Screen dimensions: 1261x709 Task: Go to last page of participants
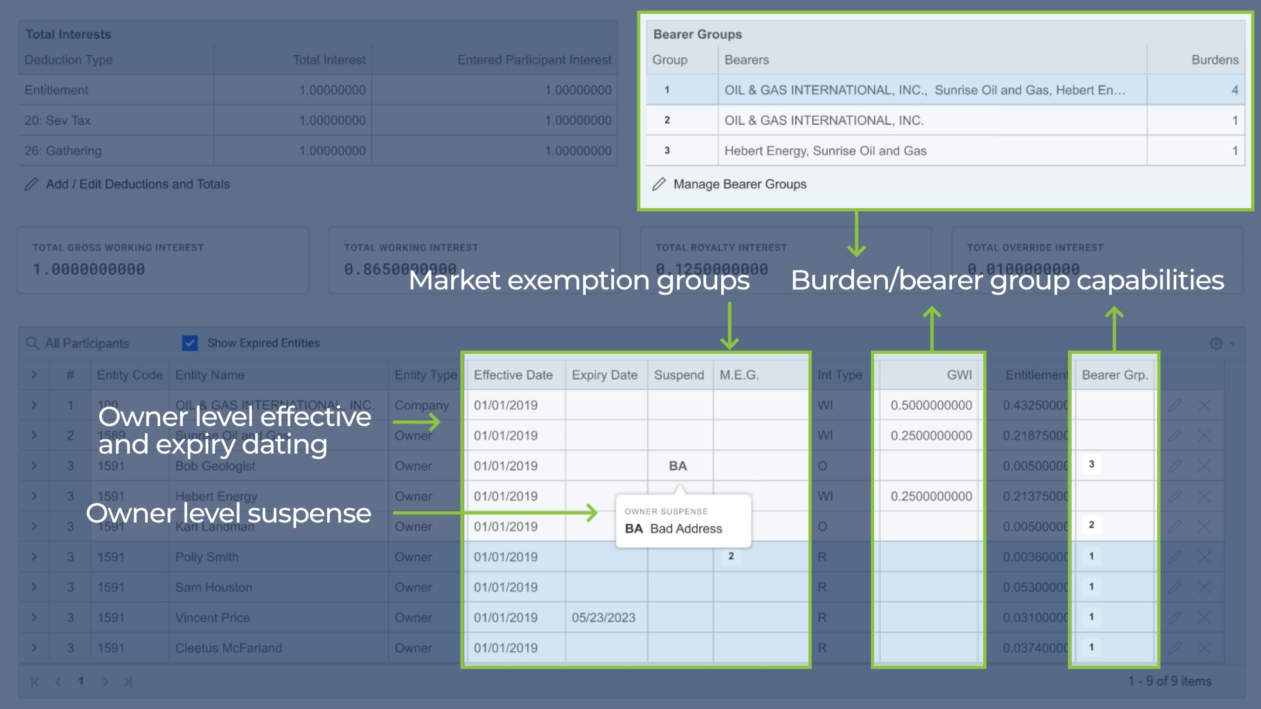pos(128,681)
